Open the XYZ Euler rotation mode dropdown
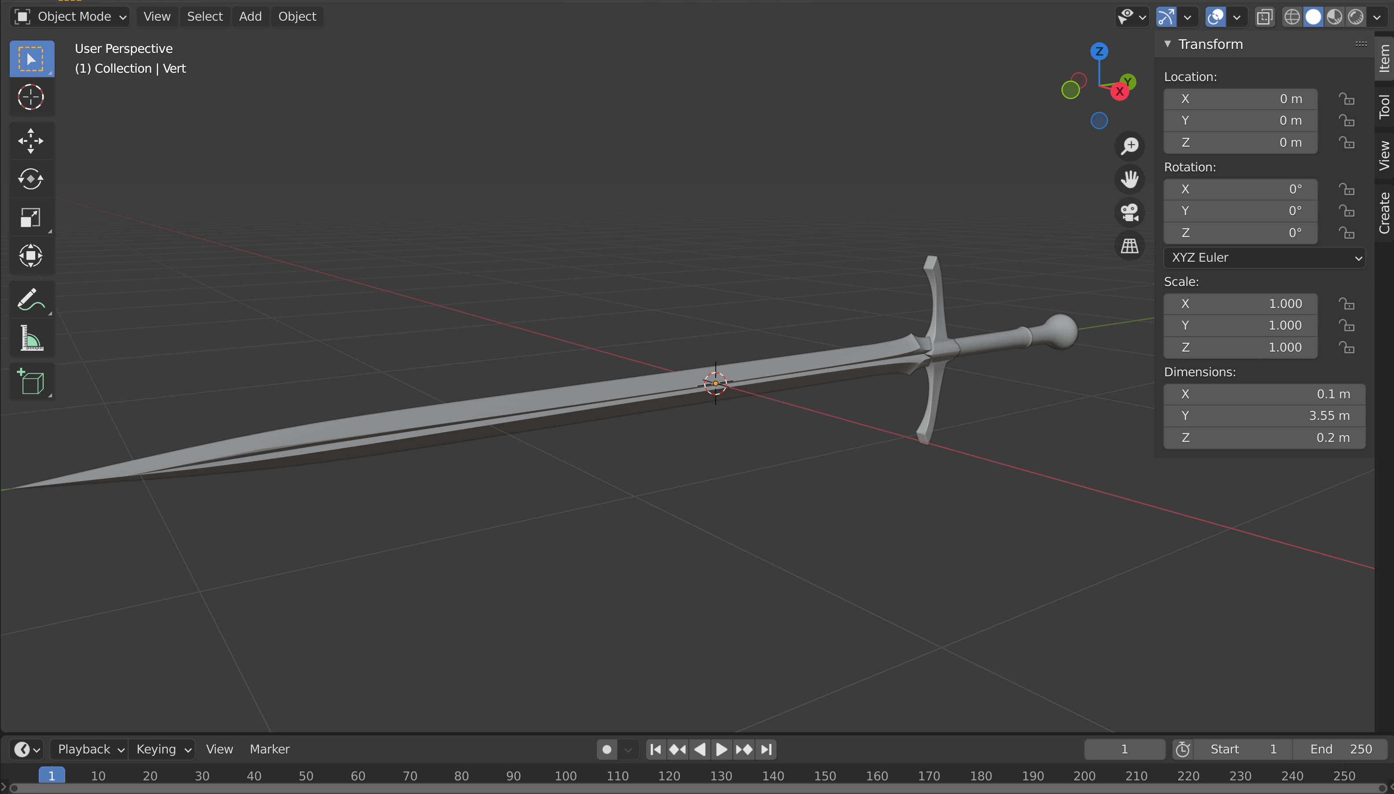This screenshot has width=1394, height=794. [x=1265, y=257]
